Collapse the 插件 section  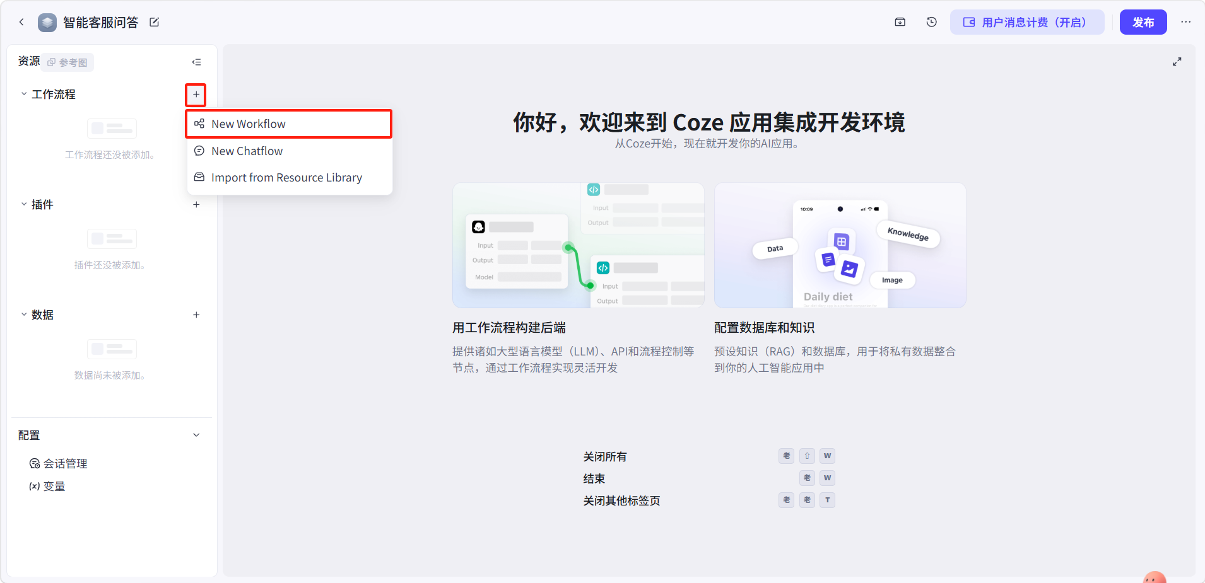[24, 204]
